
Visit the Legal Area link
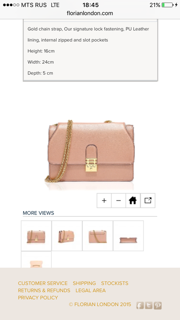pyautogui.click(x=91, y=290)
